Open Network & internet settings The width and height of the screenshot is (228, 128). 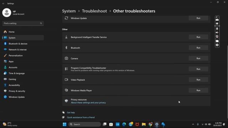(x=23, y=50)
